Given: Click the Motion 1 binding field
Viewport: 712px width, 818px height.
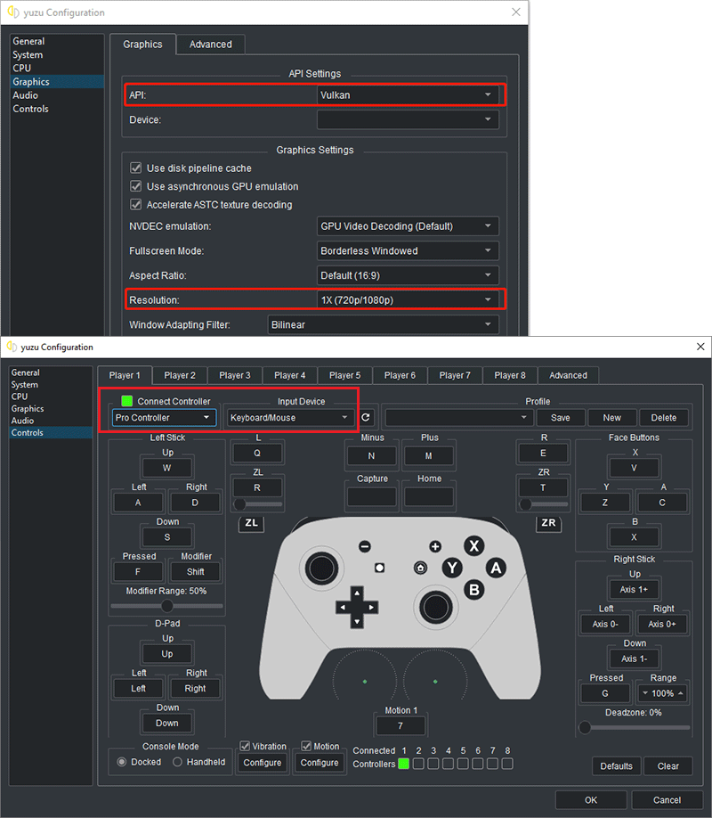Looking at the screenshot, I should [400, 725].
